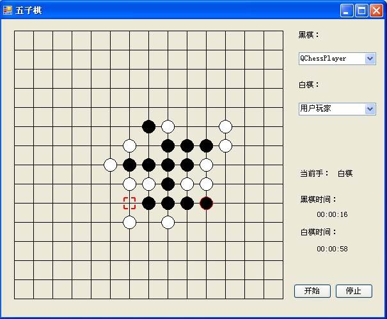Click the leftmost white stone on the board
Screen dimensions: 387x319
110,165
